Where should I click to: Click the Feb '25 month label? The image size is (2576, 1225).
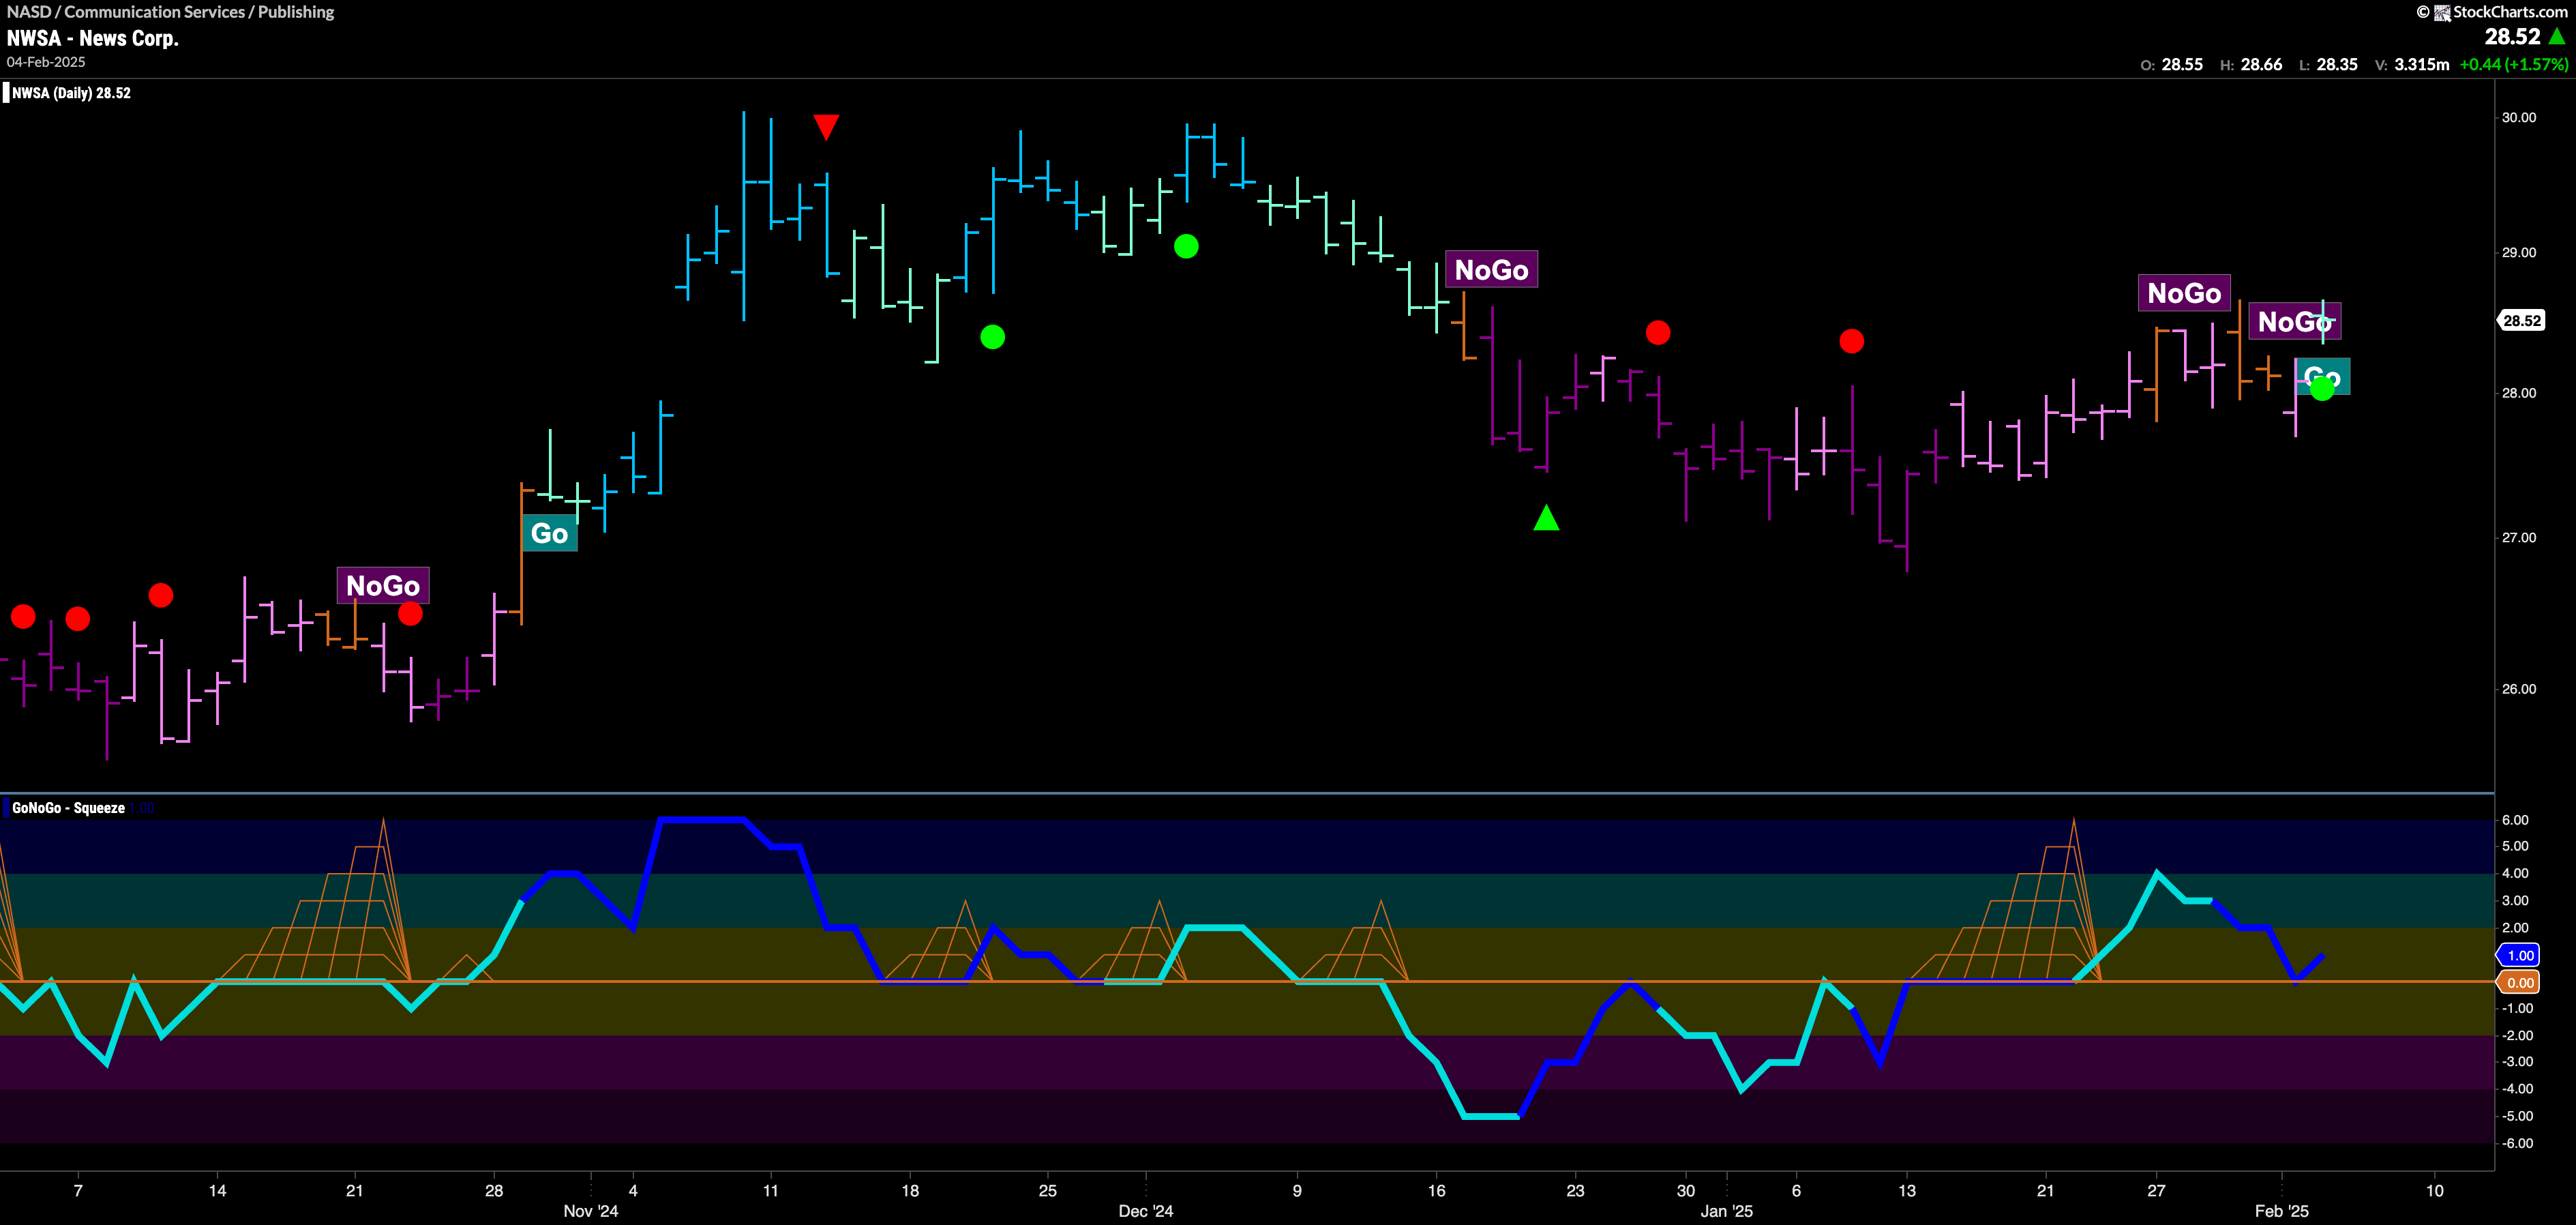[2282, 1211]
